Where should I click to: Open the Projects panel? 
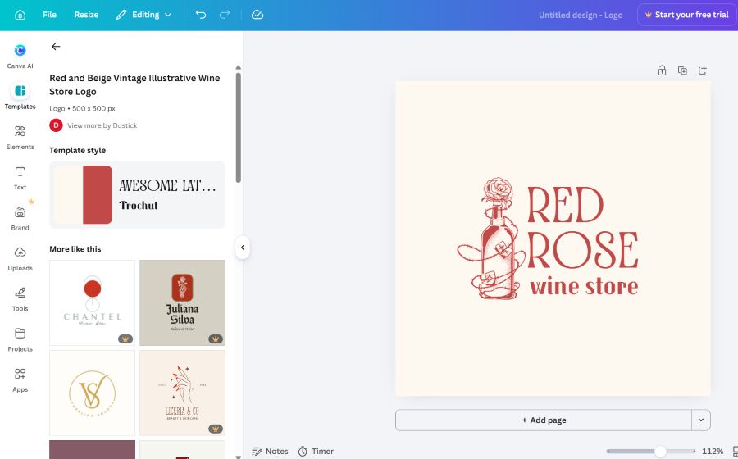(x=20, y=339)
